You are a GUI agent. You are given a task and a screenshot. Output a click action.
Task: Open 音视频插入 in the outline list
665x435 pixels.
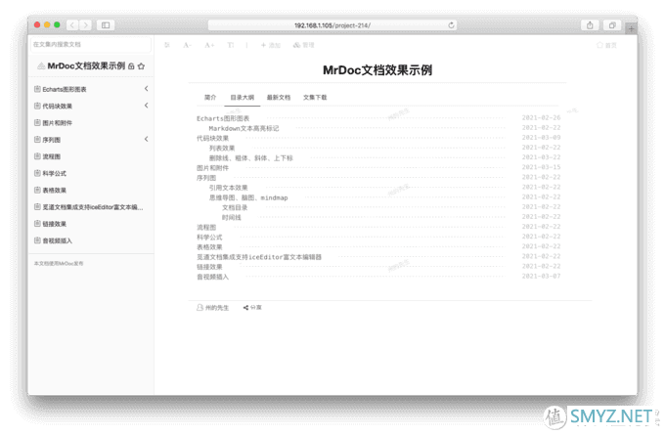212,277
